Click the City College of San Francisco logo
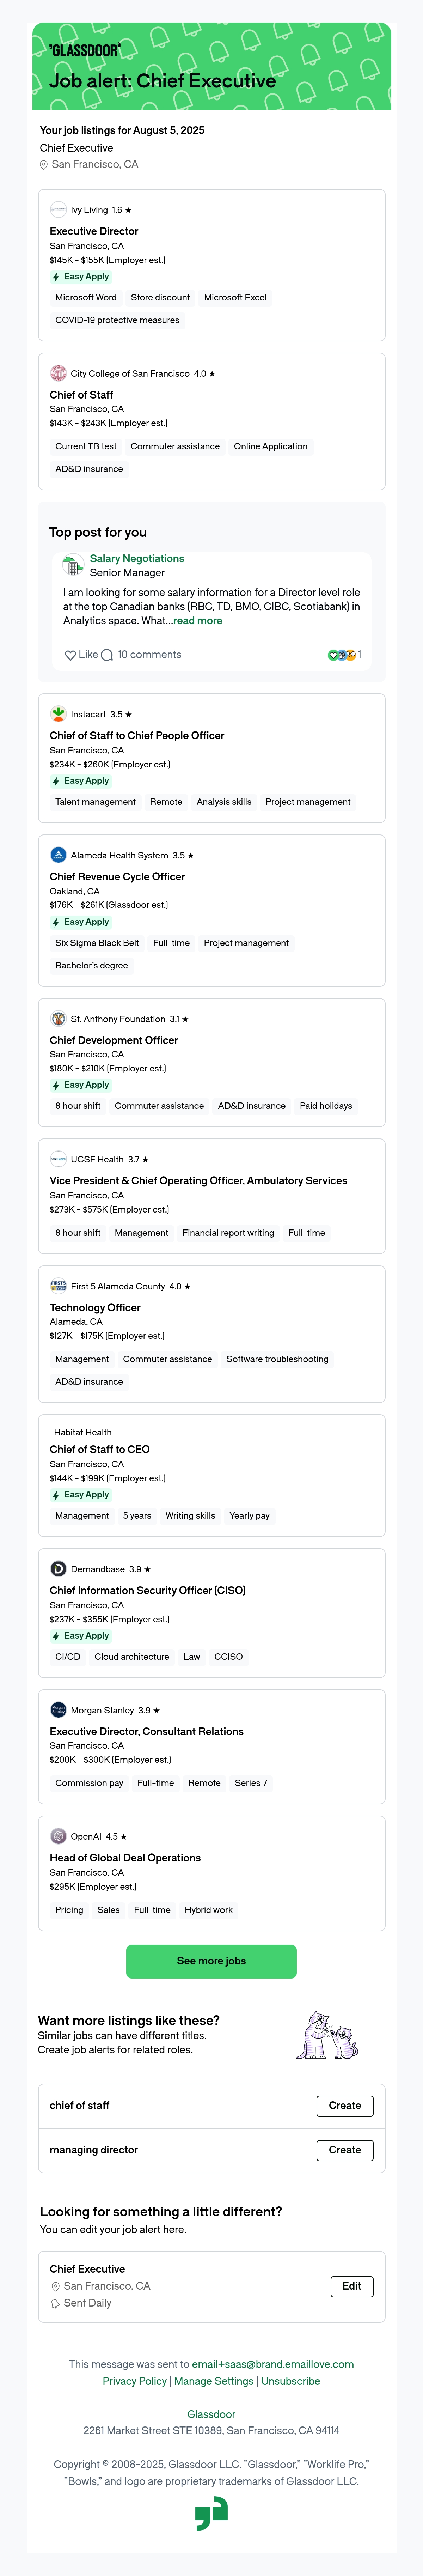The image size is (423, 2576). 58,373
